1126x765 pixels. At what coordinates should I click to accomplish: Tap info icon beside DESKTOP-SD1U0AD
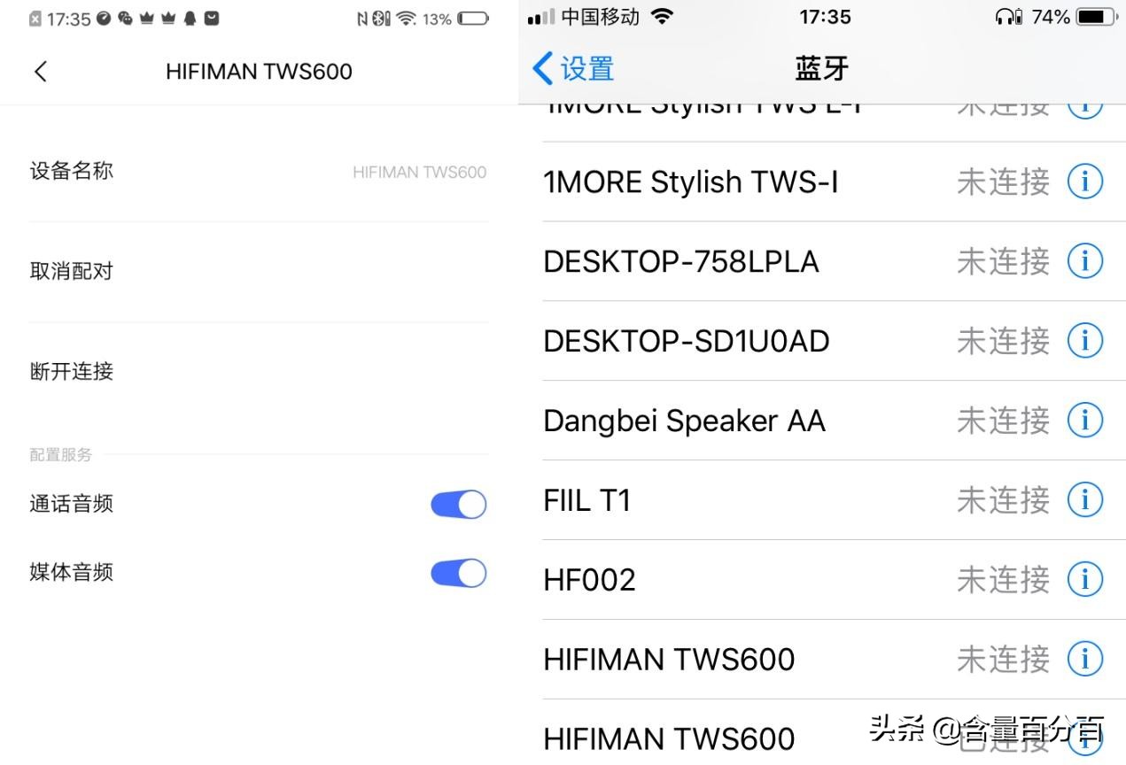1084,339
